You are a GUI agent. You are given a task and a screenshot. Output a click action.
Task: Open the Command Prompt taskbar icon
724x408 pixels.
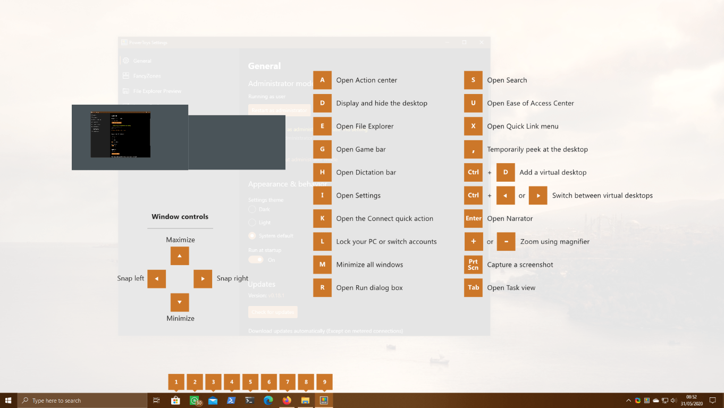coord(249,400)
